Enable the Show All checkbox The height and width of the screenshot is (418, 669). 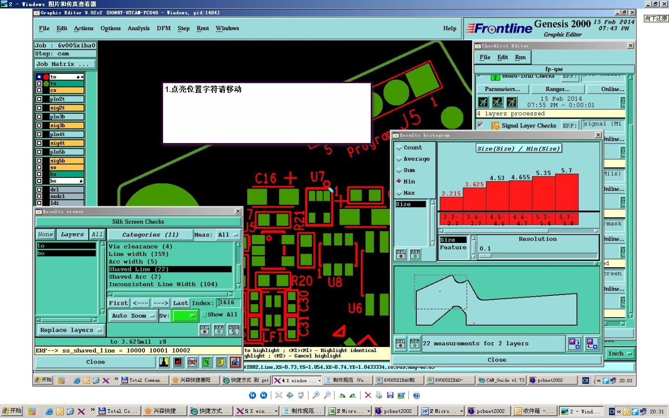tap(203, 315)
